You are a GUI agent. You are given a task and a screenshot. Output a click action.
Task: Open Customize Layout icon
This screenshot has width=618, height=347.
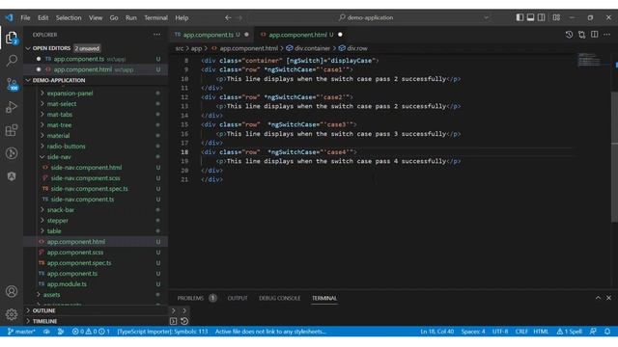point(556,17)
